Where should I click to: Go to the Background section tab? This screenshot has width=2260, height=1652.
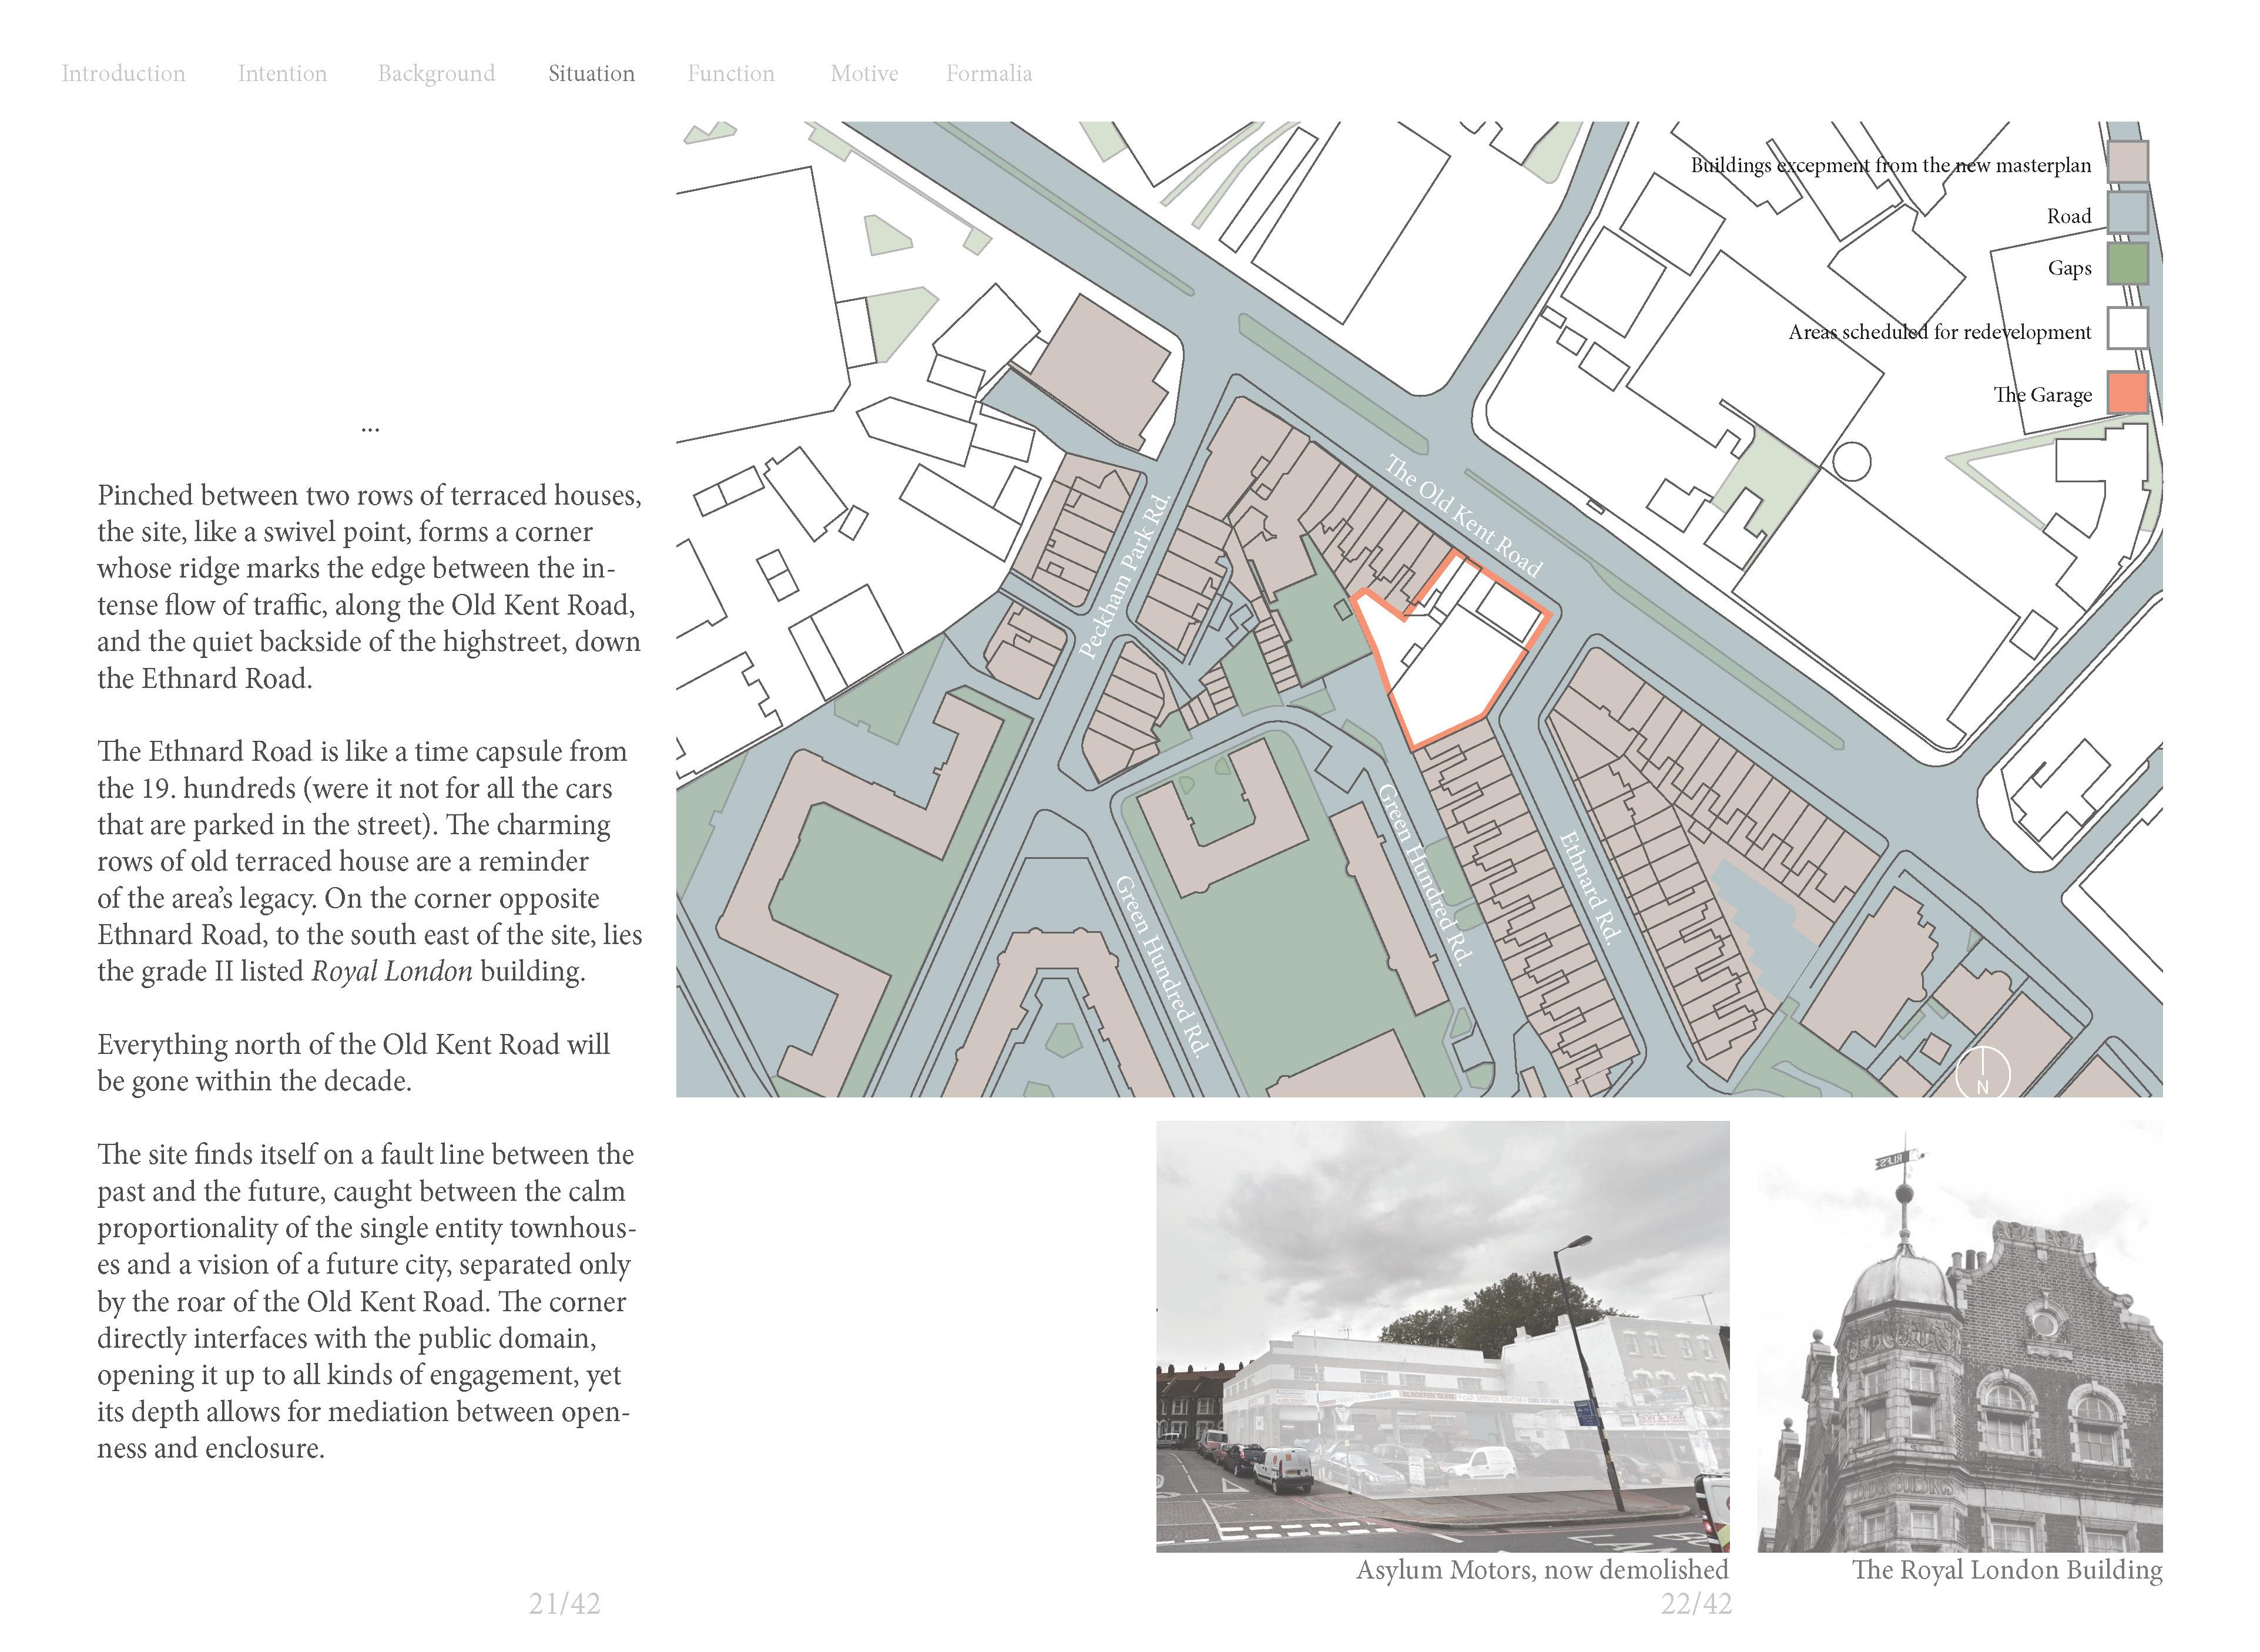click(x=436, y=73)
